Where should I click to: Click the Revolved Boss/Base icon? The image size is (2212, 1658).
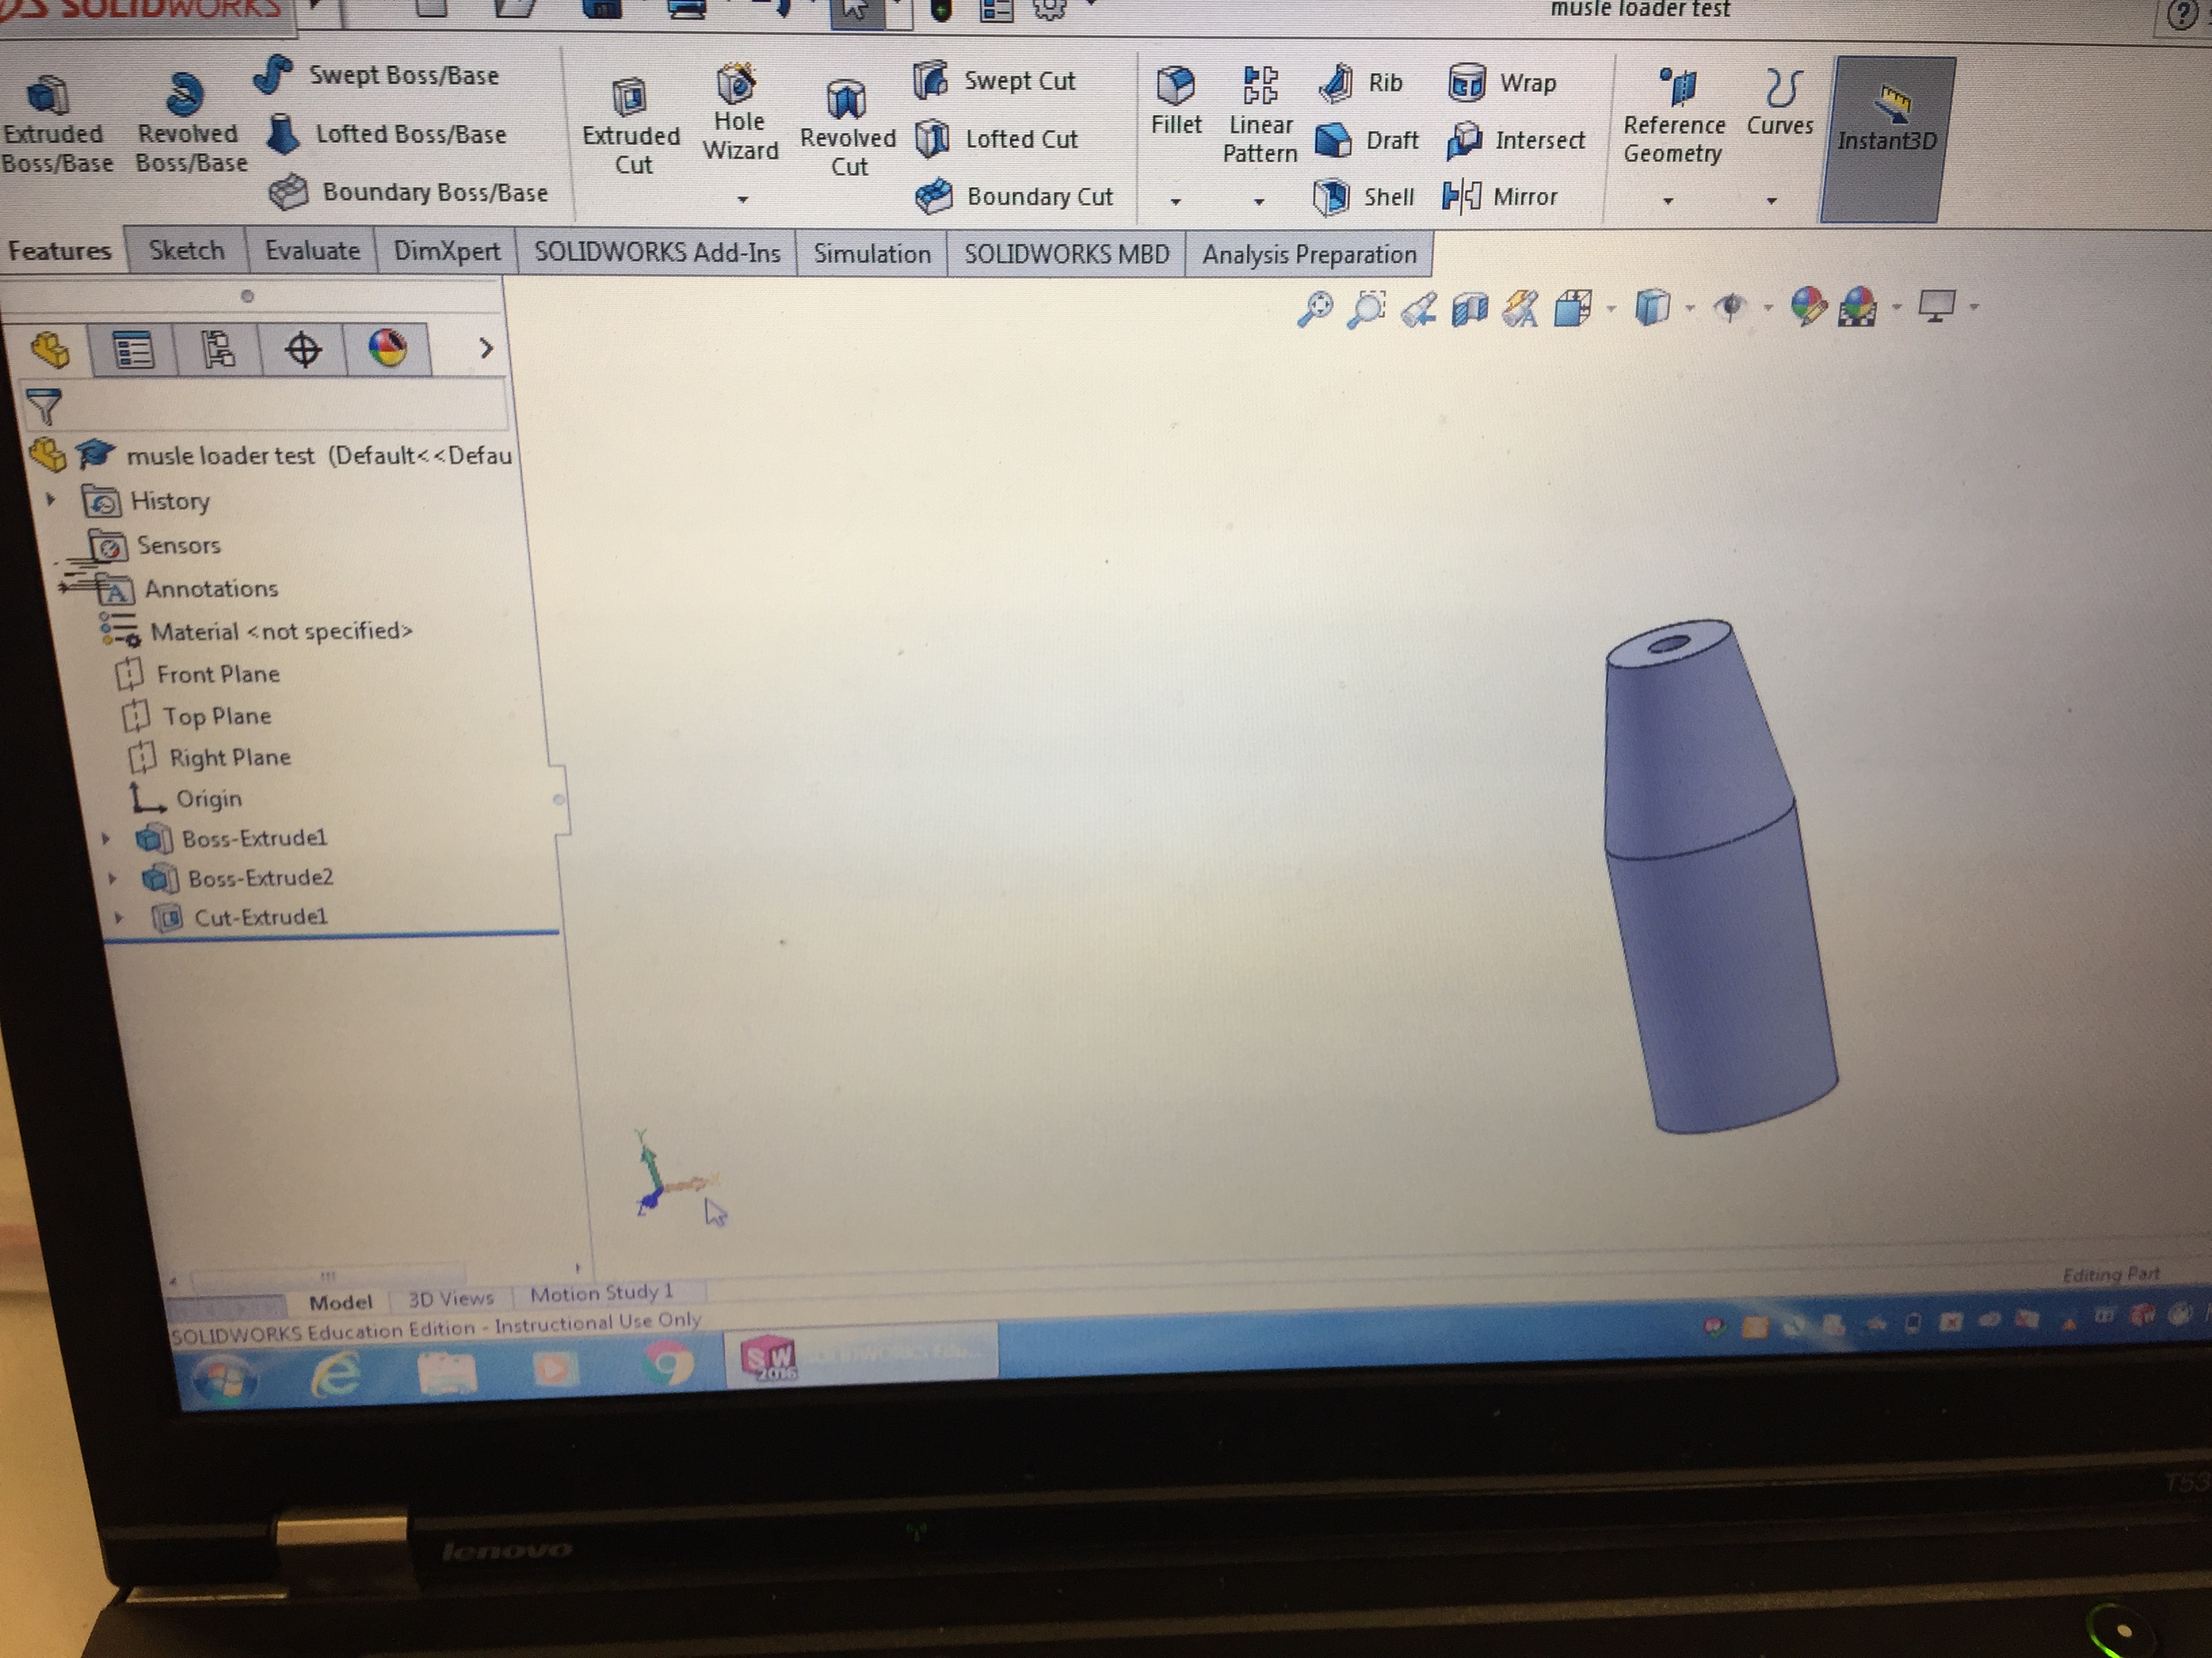coord(185,95)
